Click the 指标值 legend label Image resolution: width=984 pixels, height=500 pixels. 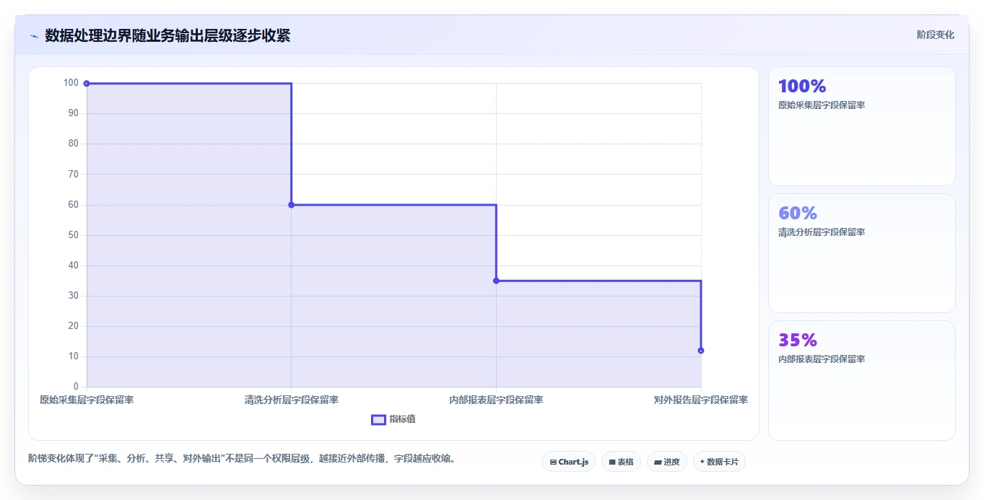[403, 419]
